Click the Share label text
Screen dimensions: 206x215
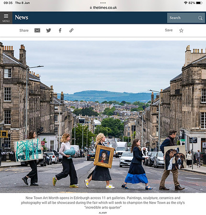point(24,31)
